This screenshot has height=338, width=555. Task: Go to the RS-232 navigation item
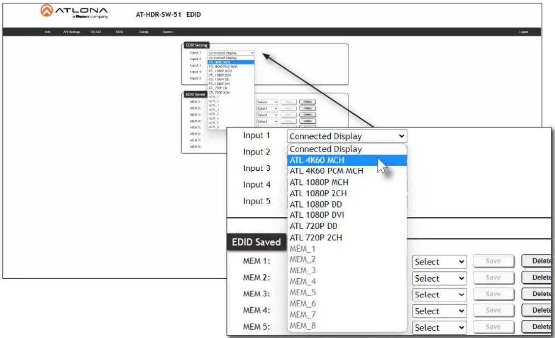[x=95, y=32]
